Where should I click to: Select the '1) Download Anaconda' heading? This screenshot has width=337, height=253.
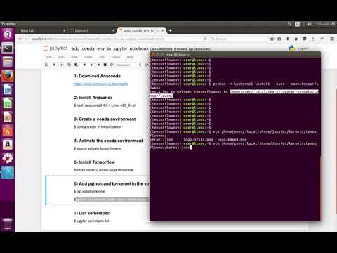click(97, 76)
